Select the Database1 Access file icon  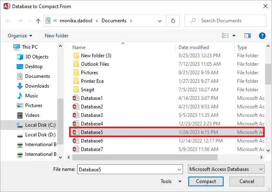(75, 98)
